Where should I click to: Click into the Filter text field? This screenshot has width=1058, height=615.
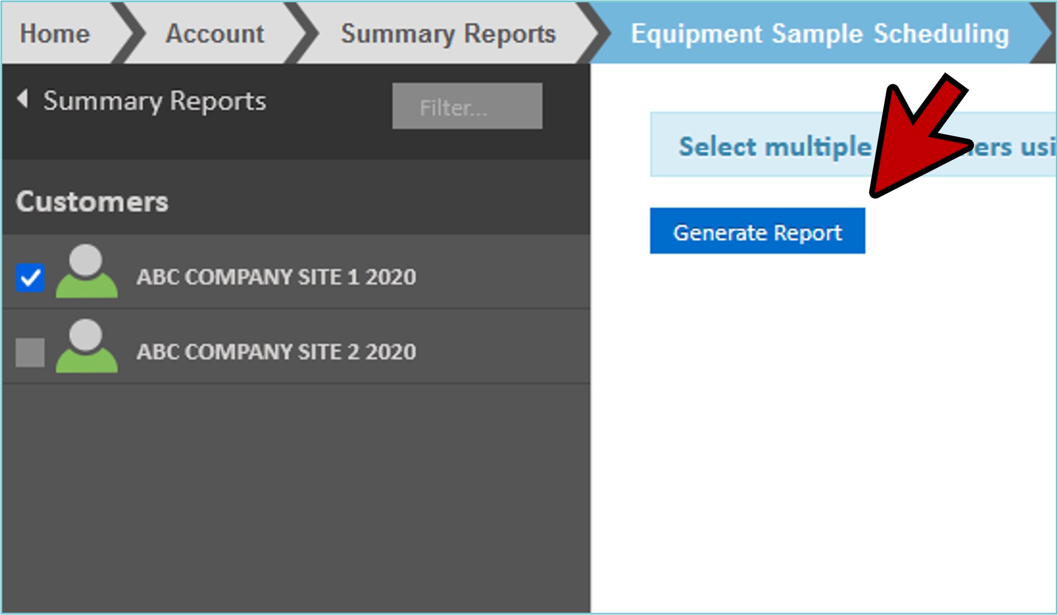[x=467, y=106]
